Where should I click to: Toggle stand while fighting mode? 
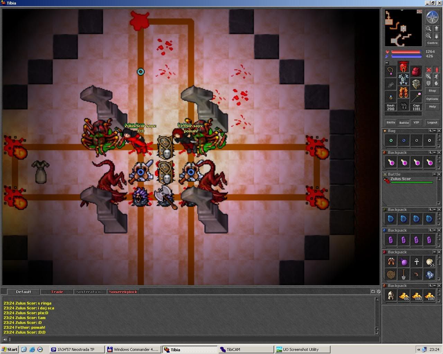[436, 69]
